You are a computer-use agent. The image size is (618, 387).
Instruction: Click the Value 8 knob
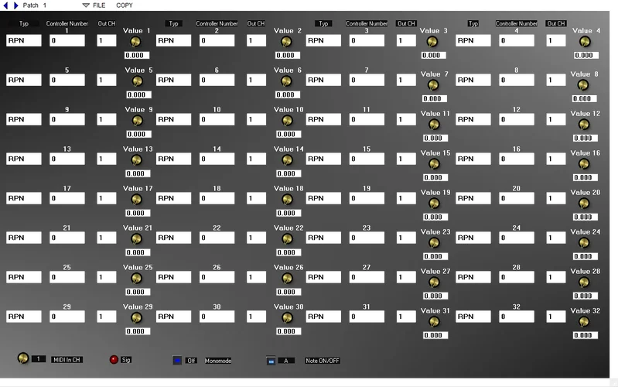tap(583, 85)
